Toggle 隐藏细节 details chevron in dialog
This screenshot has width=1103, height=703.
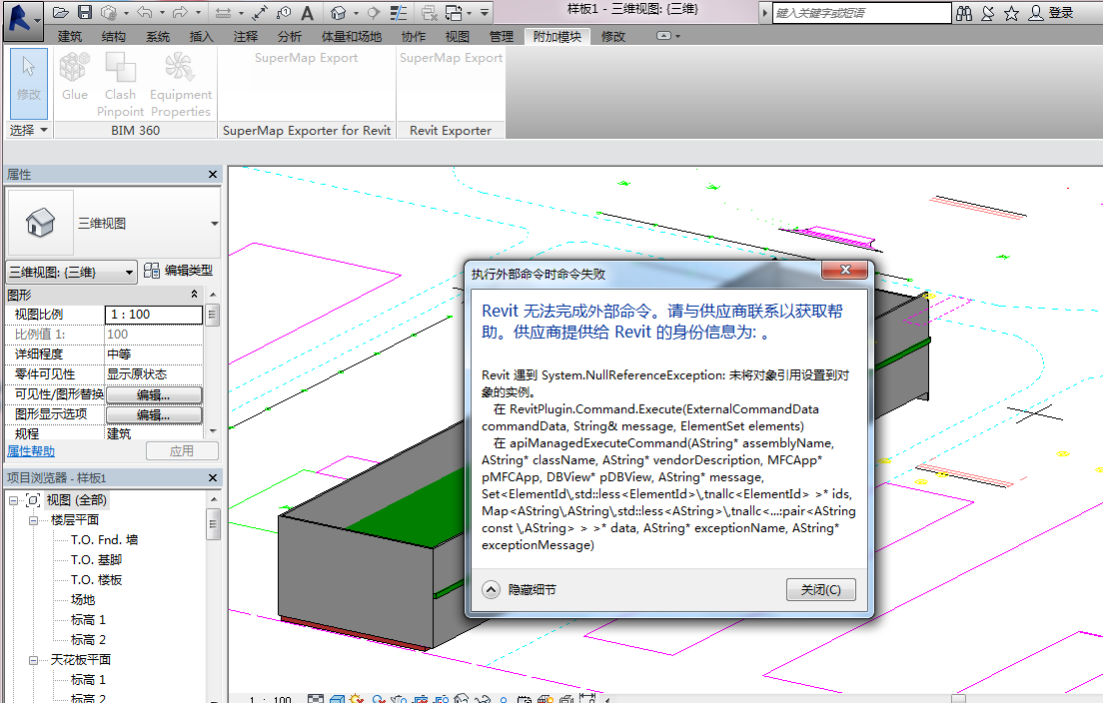tap(491, 589)
